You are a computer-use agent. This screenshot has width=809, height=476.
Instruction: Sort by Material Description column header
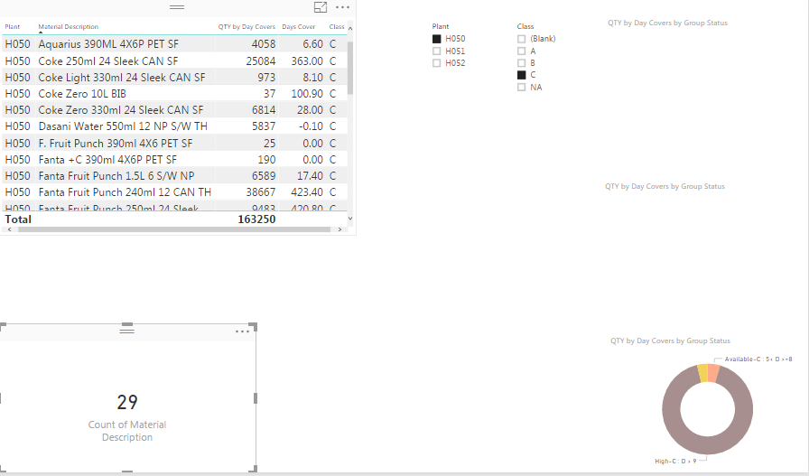[x=68, y=27]
